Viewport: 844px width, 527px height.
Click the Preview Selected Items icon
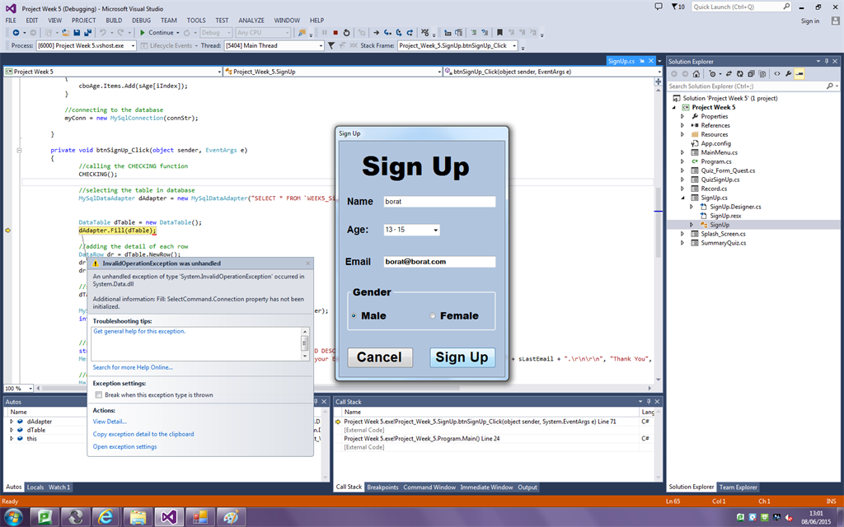pos(799,73)
